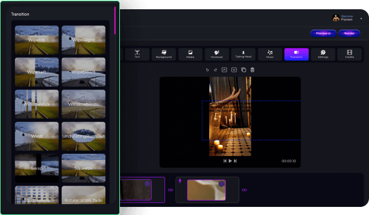Play the video preview
369x215 pixels.
pyautogui.click(x=230, y=161)
